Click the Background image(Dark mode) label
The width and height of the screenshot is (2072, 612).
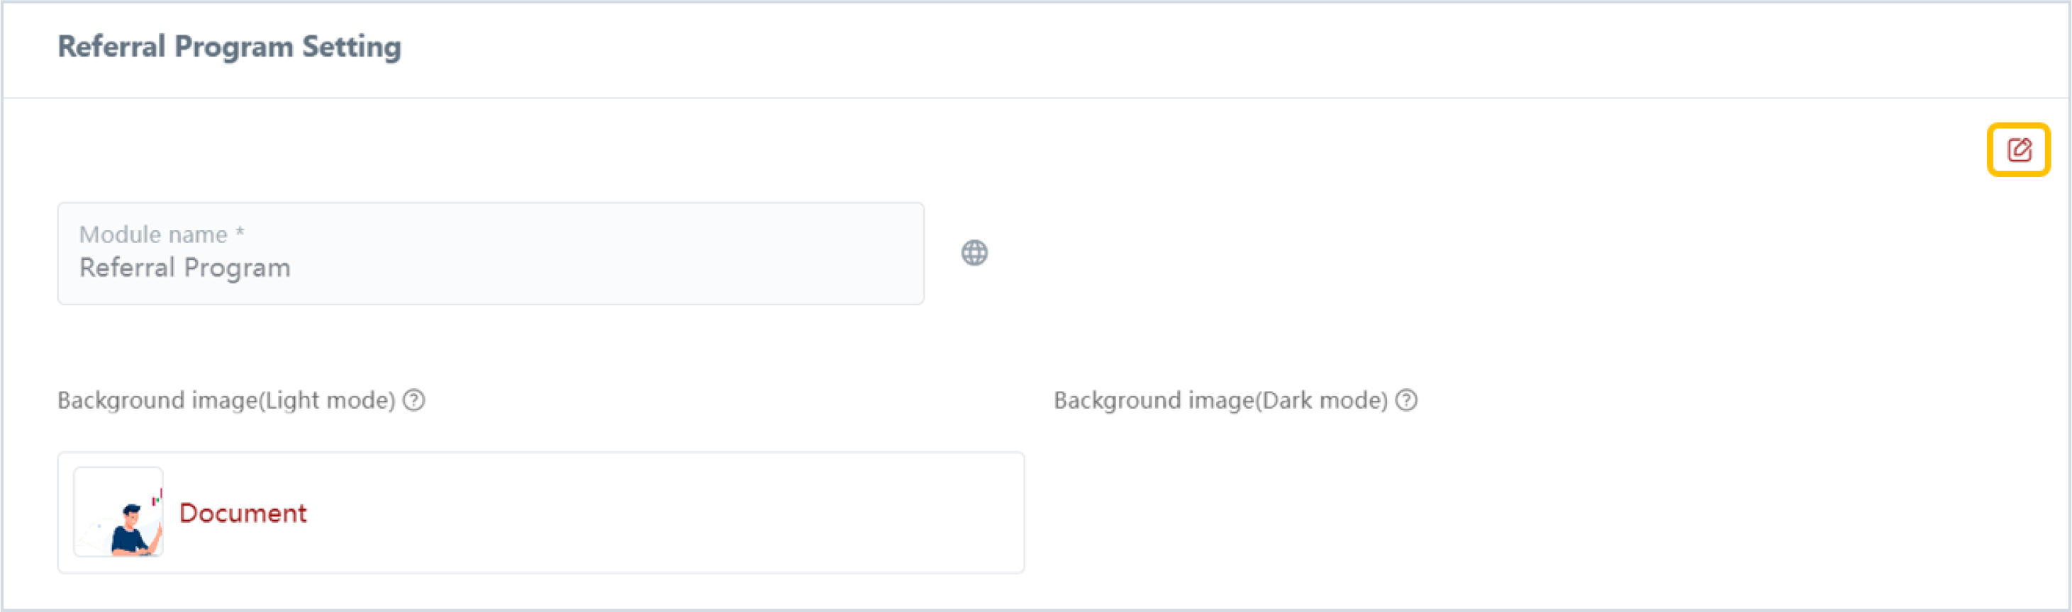pos(1220,400)
